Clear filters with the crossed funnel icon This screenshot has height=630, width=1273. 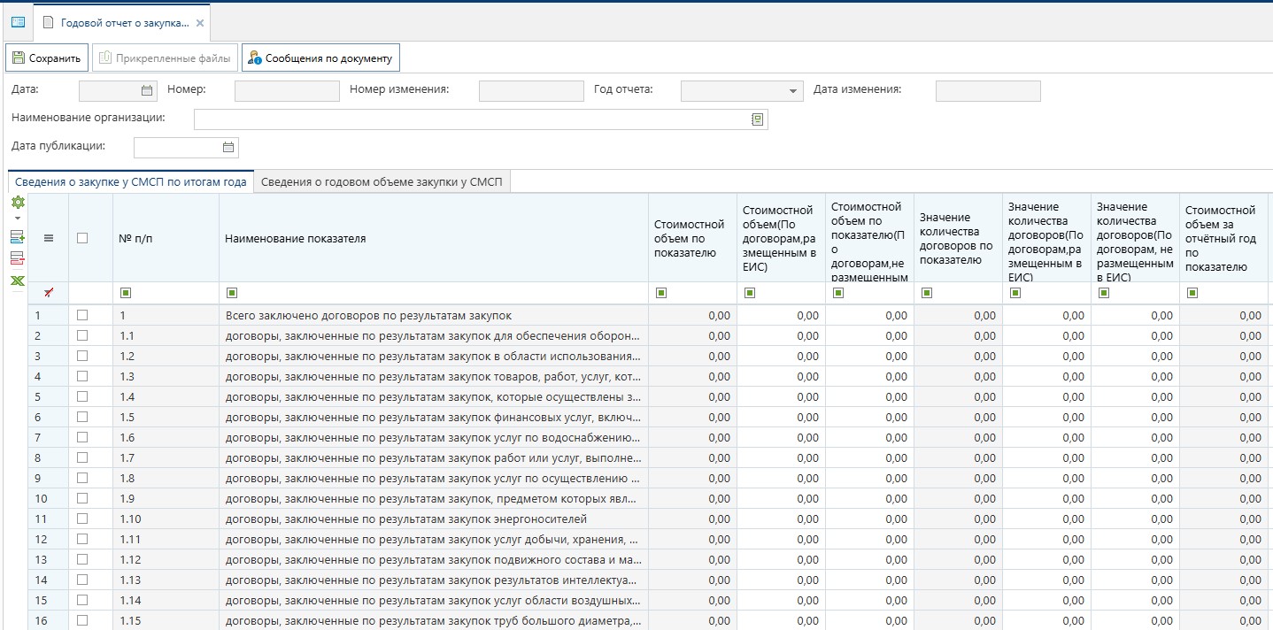pos(49,293)
